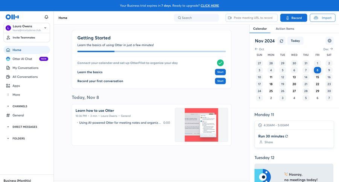Click the Laura Owens avatar icon
Image resolution: width=339 pixels, height=182 pixels.
tap(8, 28)
